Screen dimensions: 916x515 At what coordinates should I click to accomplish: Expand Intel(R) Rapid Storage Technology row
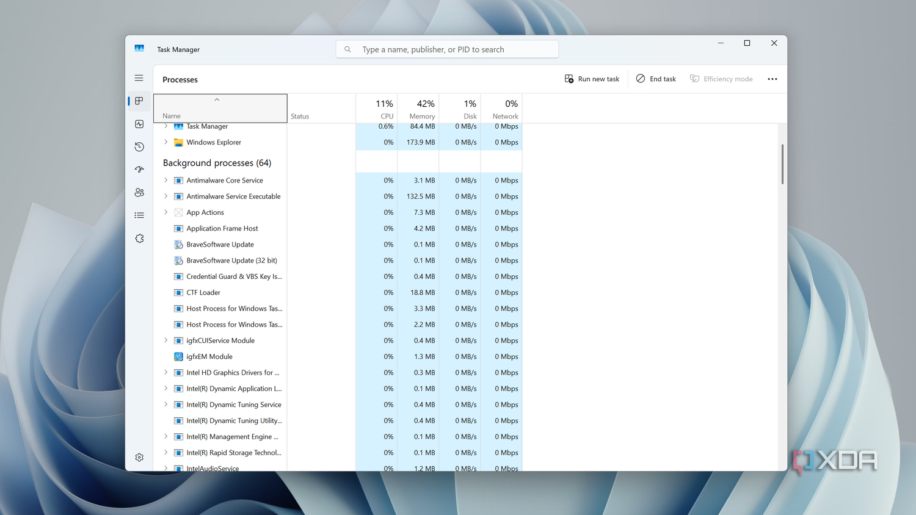point(165,453)
